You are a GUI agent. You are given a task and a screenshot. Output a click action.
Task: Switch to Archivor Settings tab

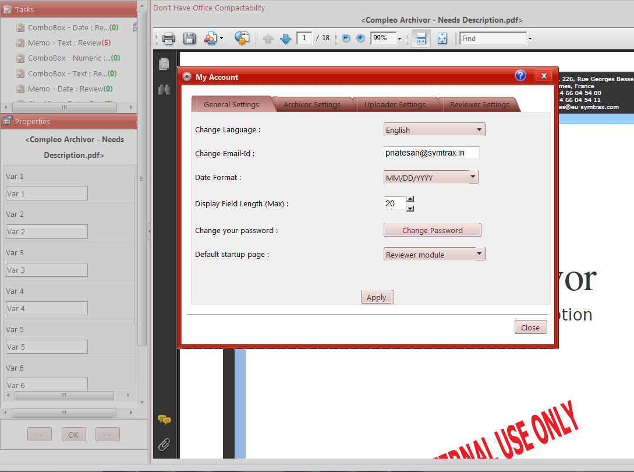click(311, 104)
